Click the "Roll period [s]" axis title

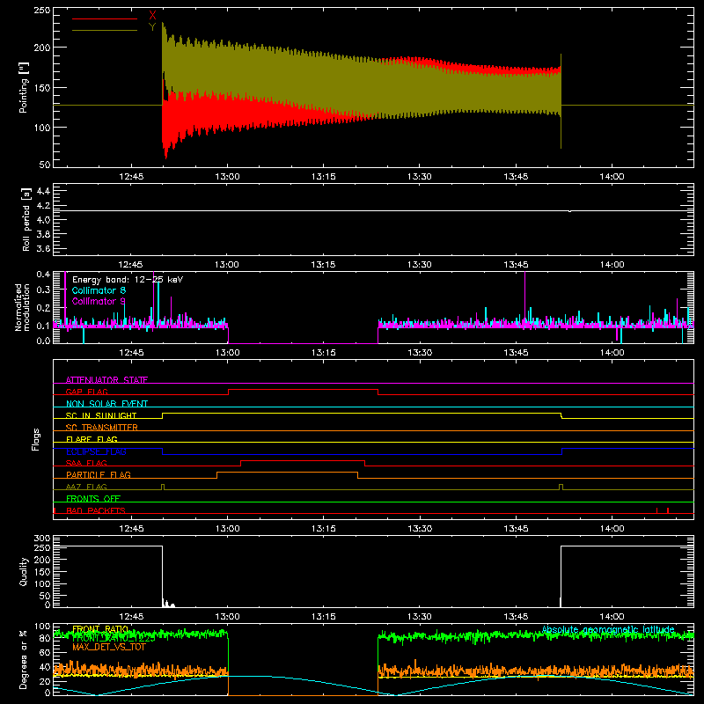(x=26, y=219)
